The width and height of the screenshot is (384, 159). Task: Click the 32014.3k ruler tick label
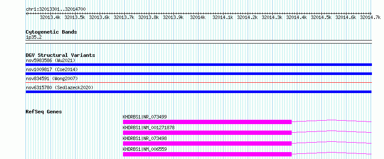click(x=272, y=17)
